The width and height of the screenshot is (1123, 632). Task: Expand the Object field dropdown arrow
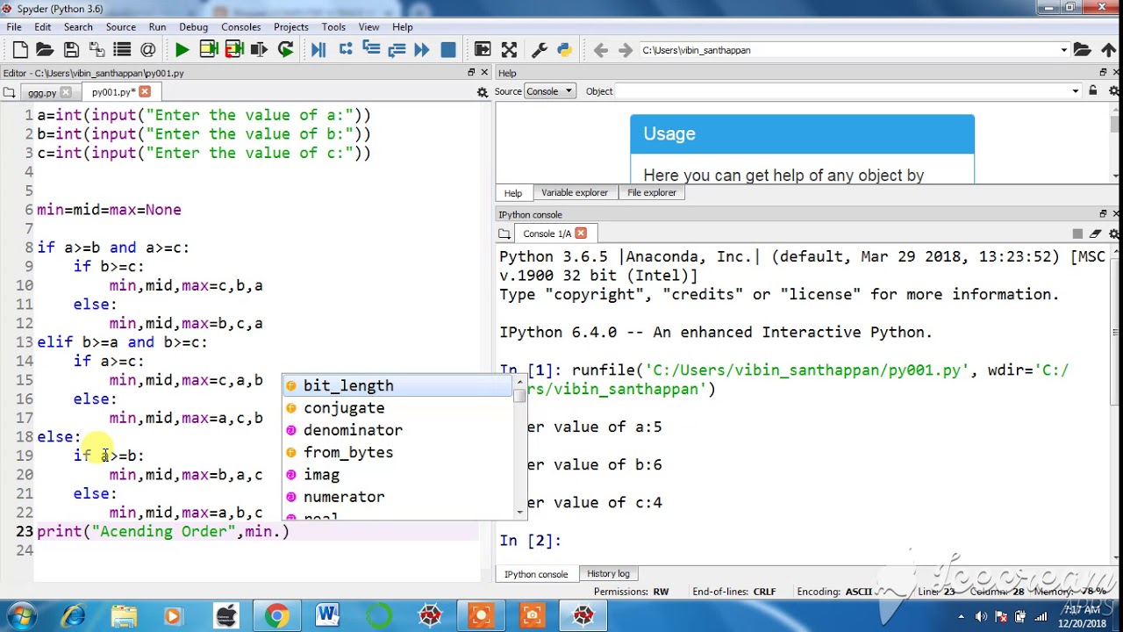click(x=1076, y=91)
